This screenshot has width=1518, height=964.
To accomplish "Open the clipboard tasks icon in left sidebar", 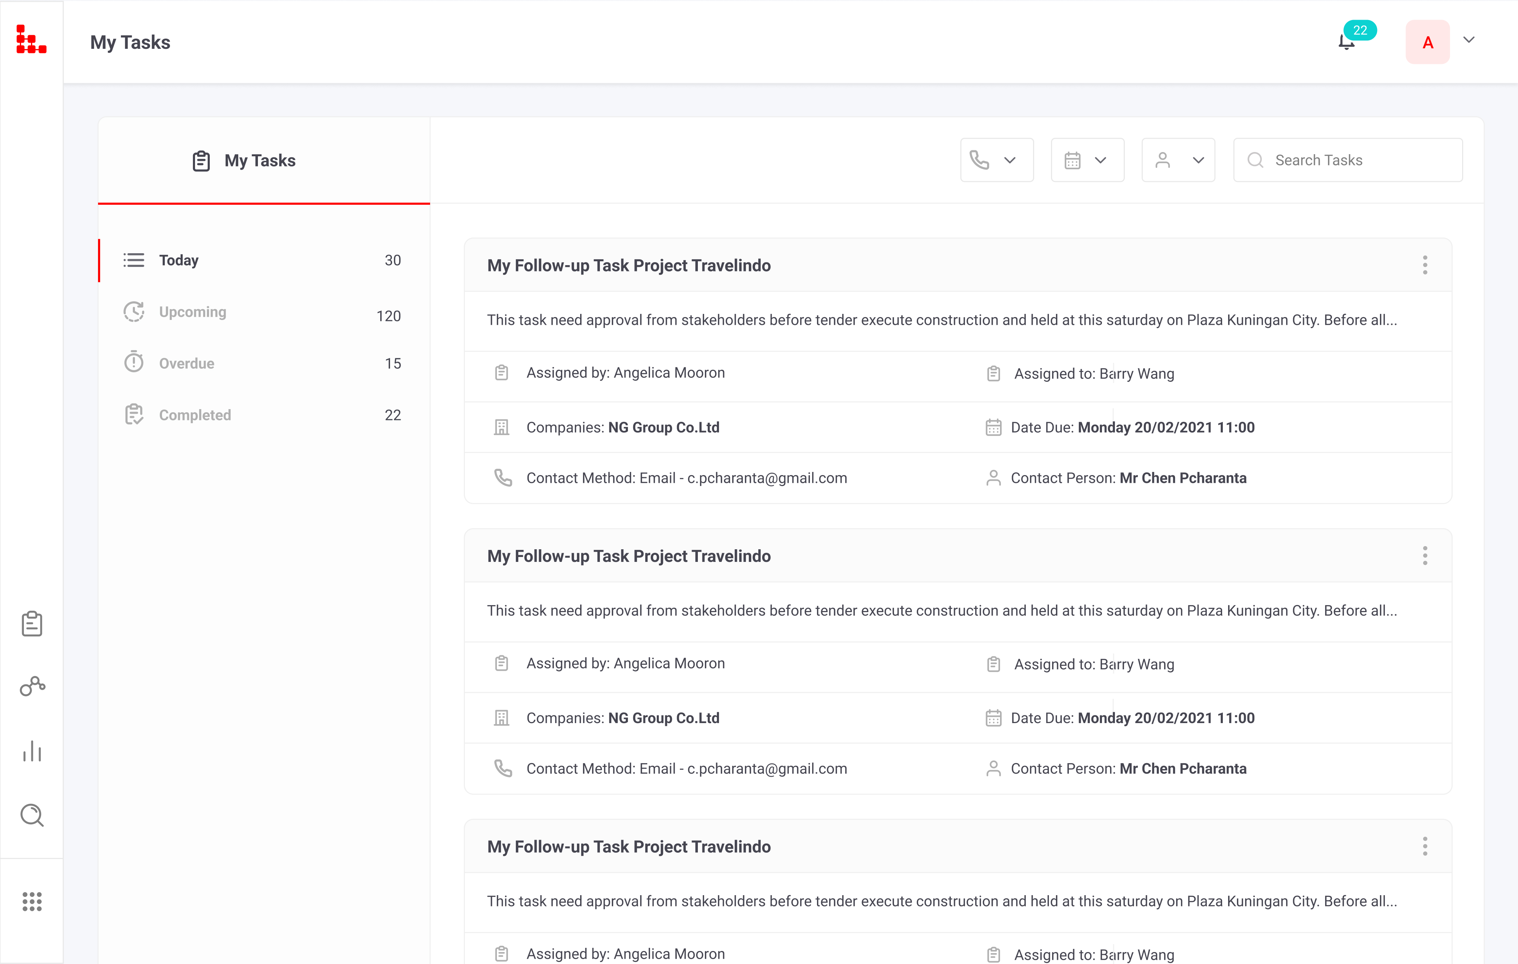I will [x=32, y=624].
